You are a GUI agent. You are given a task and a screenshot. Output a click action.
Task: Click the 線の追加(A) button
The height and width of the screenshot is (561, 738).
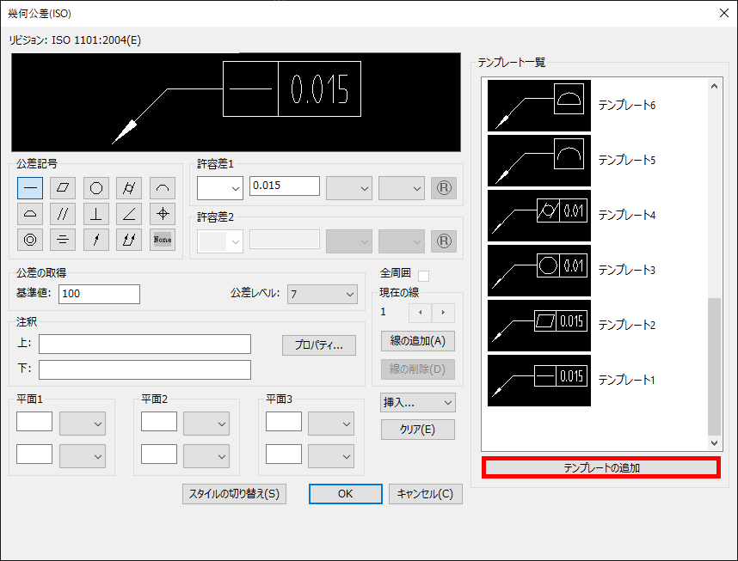click(x=418, y=341)
